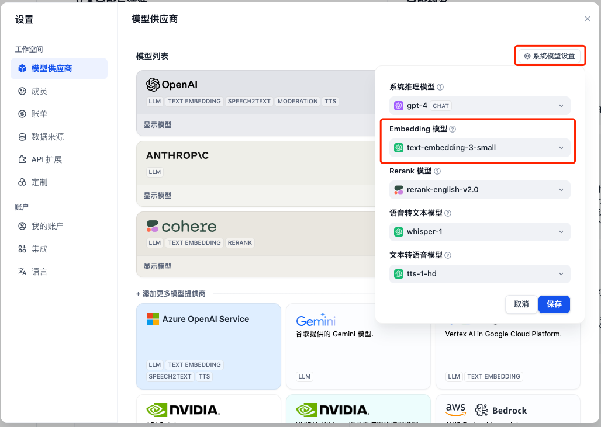Expand 显示模型 under the OpenAI provider
This screenshot has height=427, width=601.
pyautogui.click(x=157, y=125)
